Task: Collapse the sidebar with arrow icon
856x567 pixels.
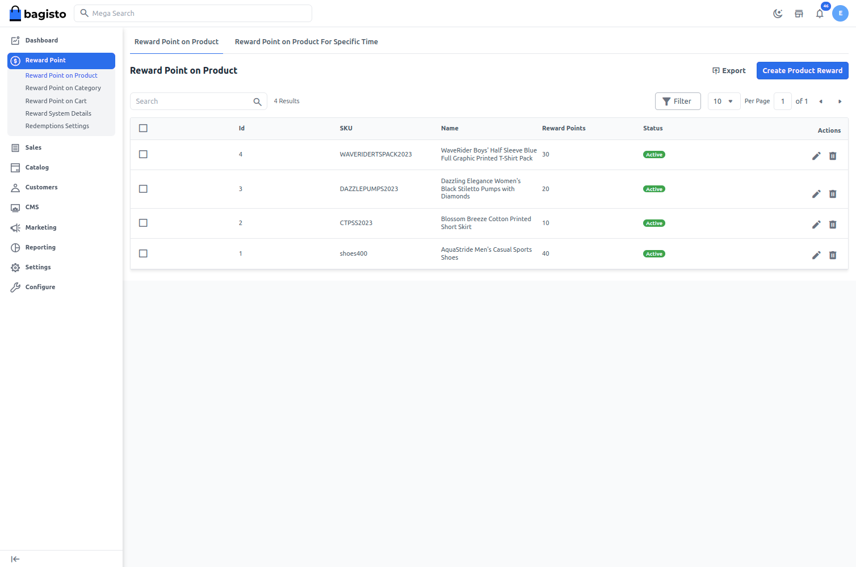Action: (15, 559)
